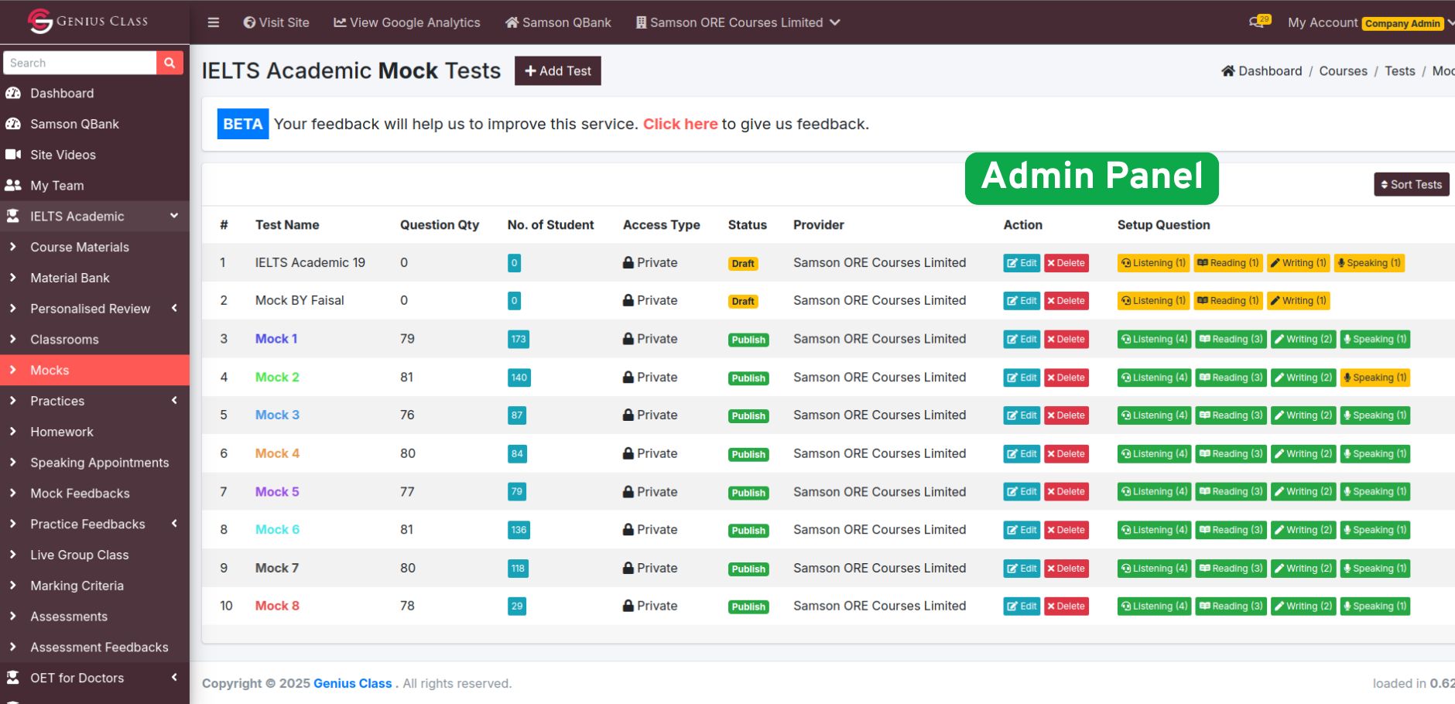Delete the Mock BY Faisal test
Image resolution: width=1455 pixels, height=704 pixels.
[1066, 301]
